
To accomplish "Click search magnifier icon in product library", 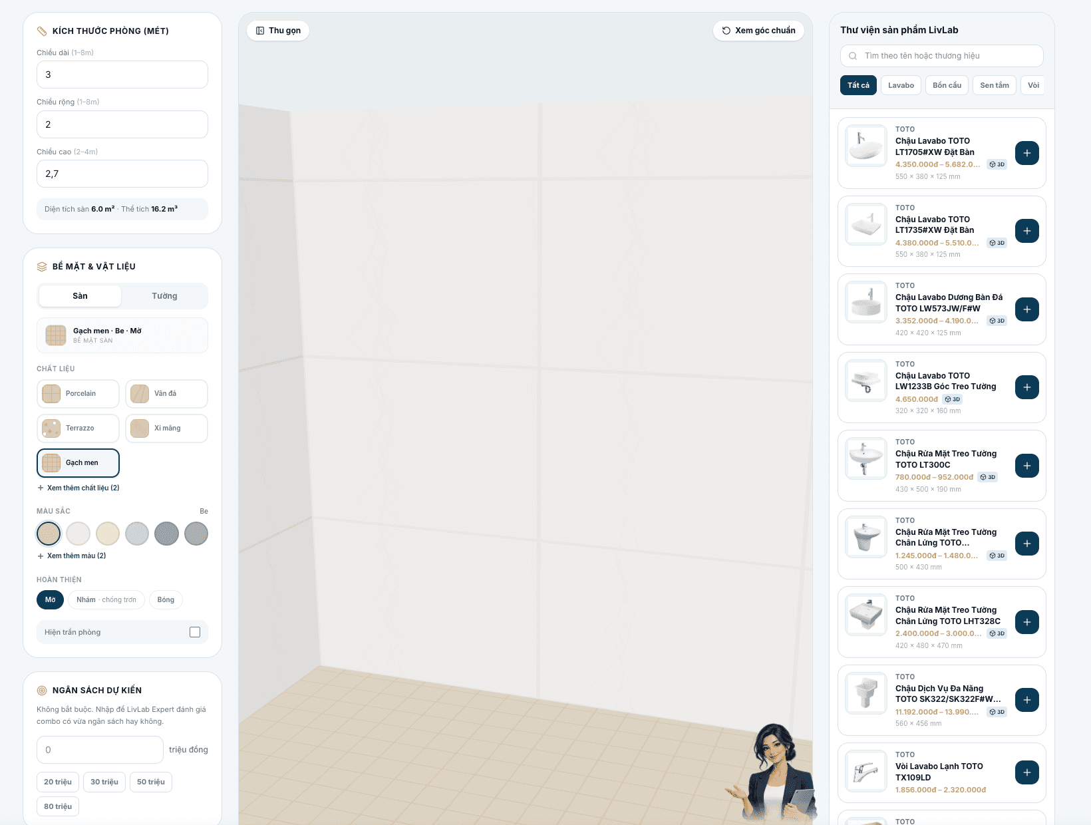I will (x=853, y=56).
